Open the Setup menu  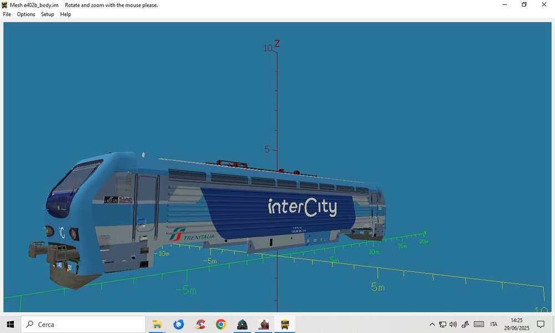coord(47,14)
